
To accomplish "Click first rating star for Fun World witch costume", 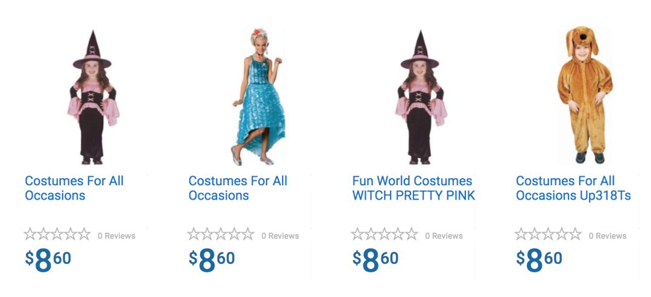I will click(x=357, y=234).
